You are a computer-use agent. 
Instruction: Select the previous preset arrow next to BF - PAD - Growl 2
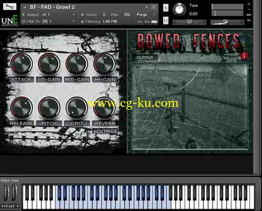pyautogui.click(x=146, y=7)
